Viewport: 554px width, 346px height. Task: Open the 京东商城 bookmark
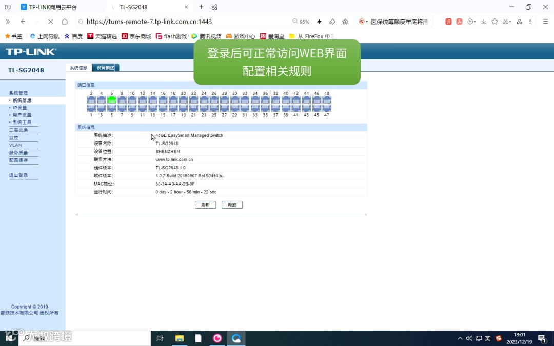click(x=136, y=36)
